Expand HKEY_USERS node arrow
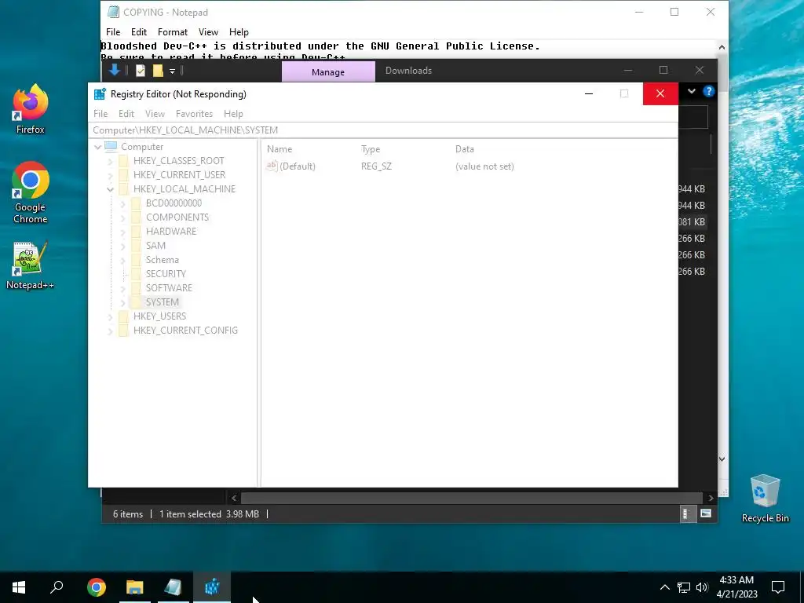 [110, 317]
